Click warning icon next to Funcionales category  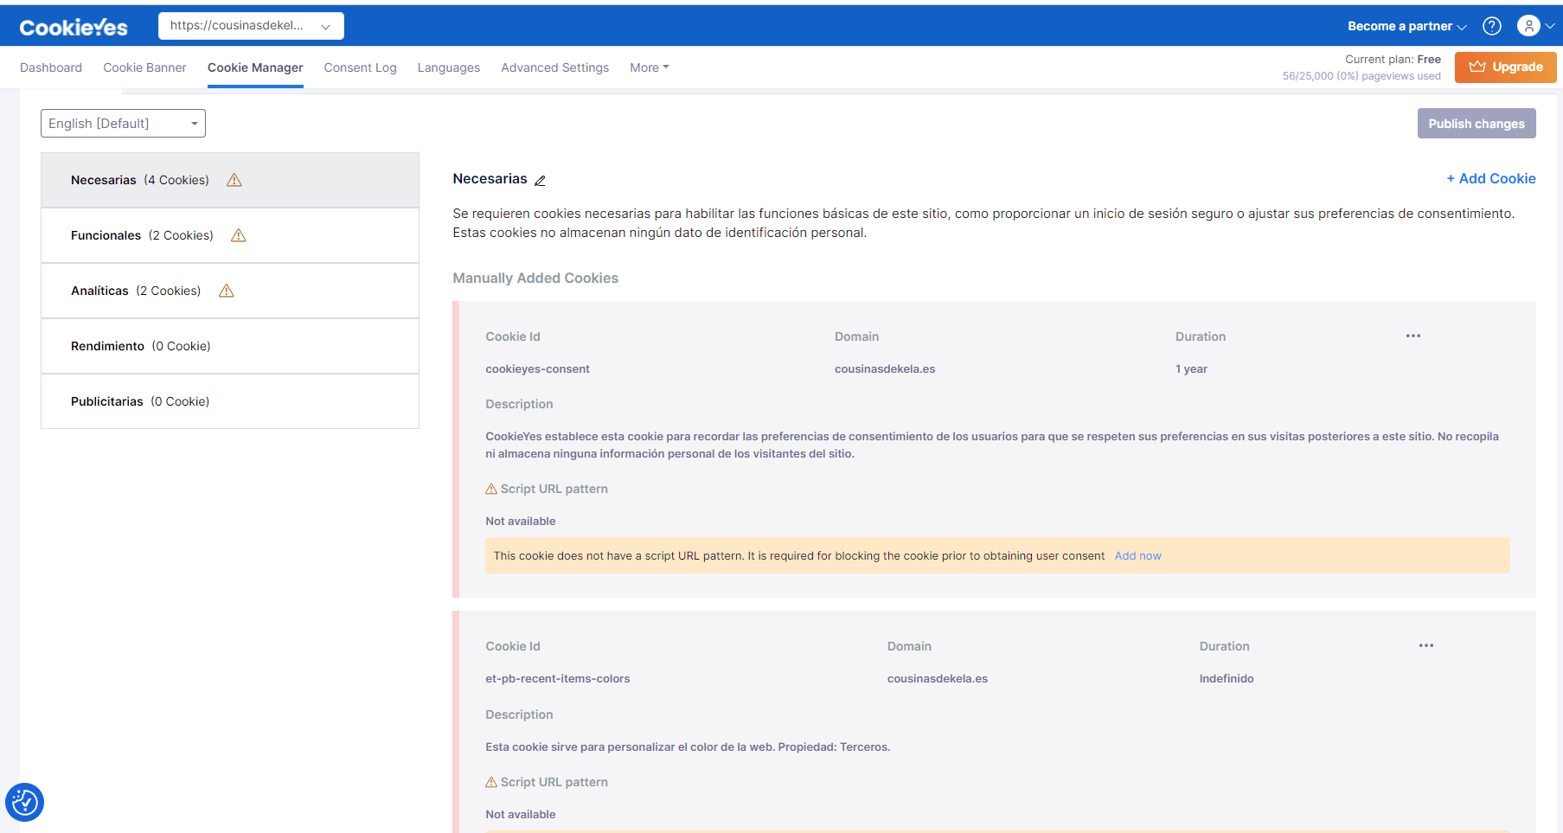point(239,235)
